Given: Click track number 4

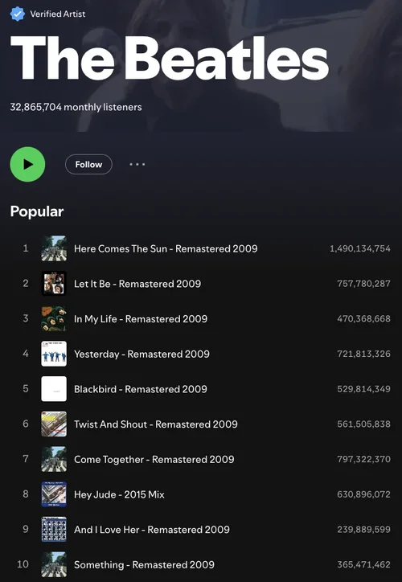Looking at the screenshot, I should click(x=26, y=354).
